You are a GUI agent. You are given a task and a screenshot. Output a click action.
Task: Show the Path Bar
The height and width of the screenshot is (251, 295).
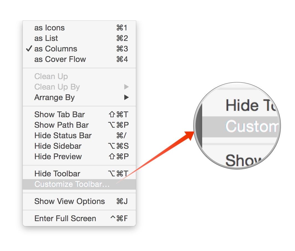click(x=61, y=125)
